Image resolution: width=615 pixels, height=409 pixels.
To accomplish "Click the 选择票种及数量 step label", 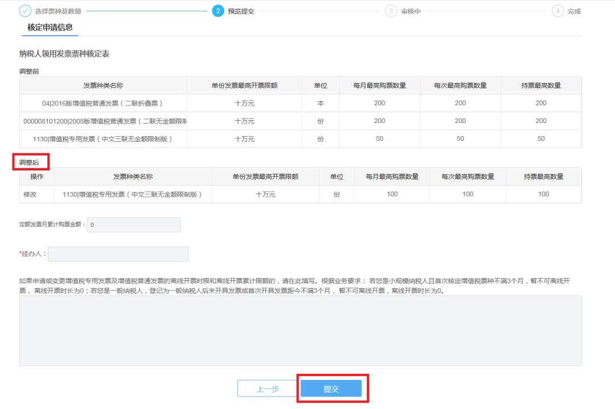I will (x=58, y=11).
